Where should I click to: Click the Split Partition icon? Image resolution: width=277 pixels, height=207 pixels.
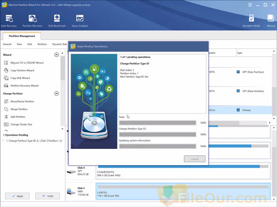pos(6,117)
